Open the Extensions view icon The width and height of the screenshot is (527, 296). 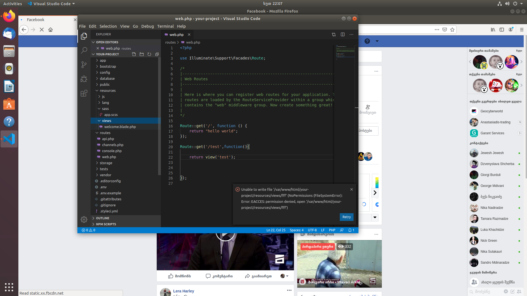click(84, 93)
